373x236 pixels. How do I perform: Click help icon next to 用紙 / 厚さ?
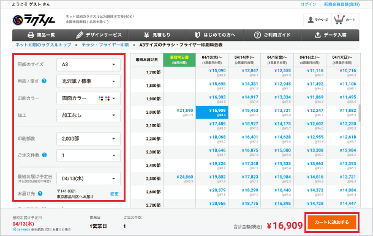[x=44, y=81]
